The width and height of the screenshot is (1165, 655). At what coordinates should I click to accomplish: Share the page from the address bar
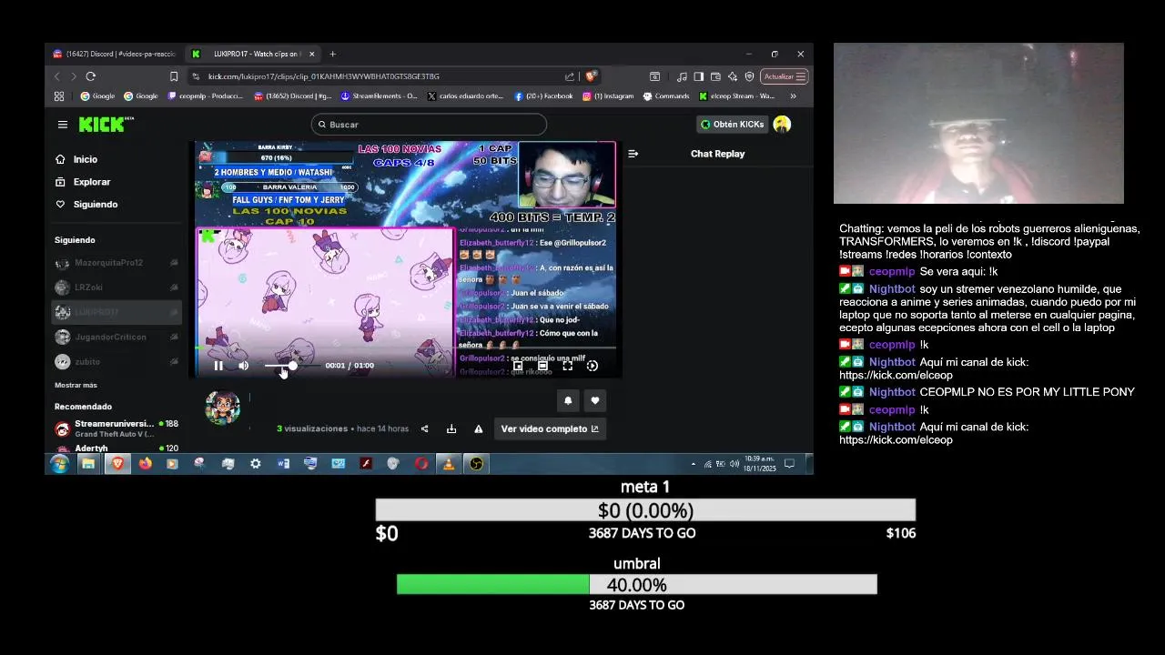click(569, 76)
